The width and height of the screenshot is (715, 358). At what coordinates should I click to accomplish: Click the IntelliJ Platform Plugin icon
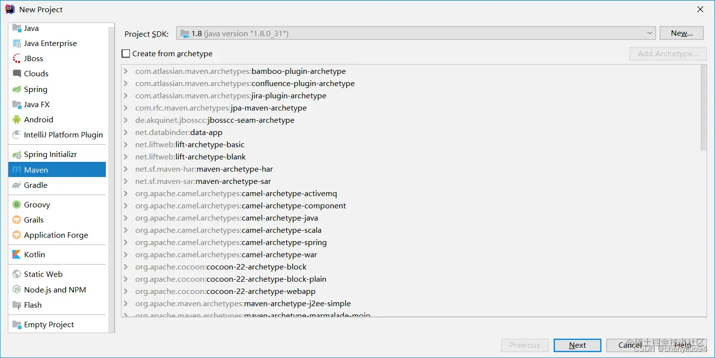17,134
